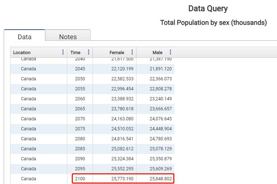Image resolution: width=277 pixels, height=184 pixels.
Task: Click female value 24,816.541
Action: 122,139
